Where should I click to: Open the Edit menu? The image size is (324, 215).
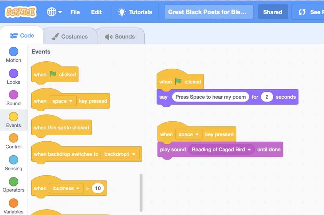(x=96, y=12)
